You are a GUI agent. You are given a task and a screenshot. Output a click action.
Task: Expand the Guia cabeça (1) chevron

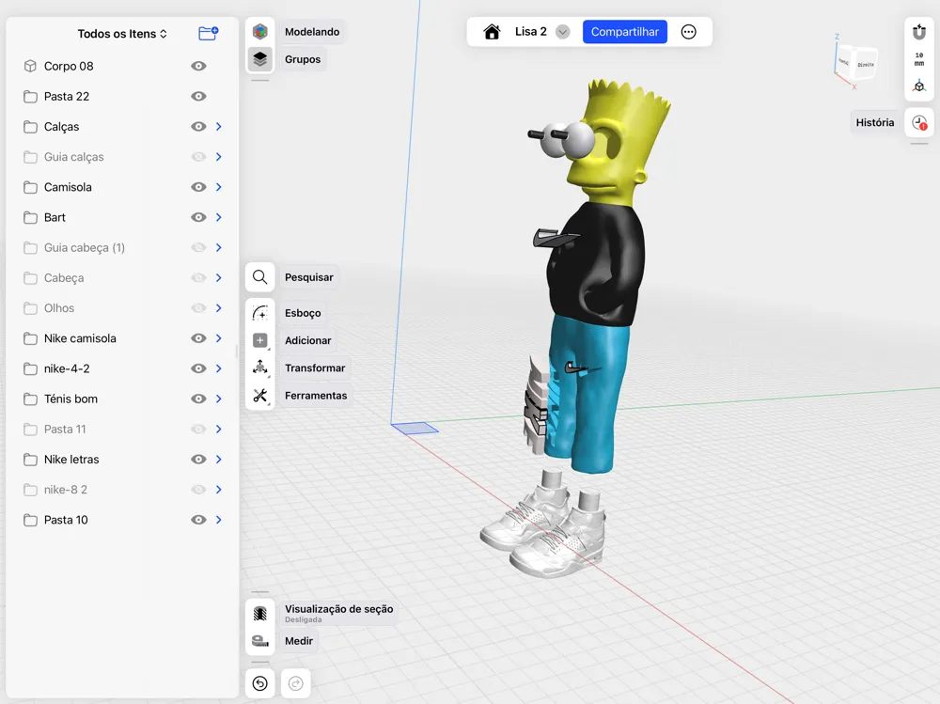tap(219, 247)
